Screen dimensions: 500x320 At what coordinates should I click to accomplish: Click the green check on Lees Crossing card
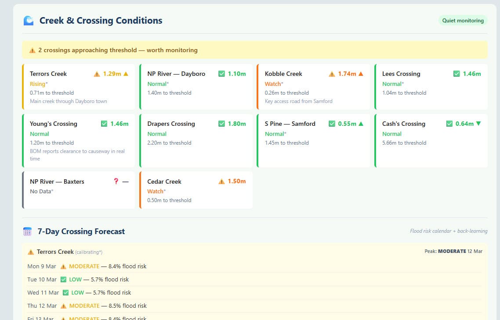[x=457, y=74]
